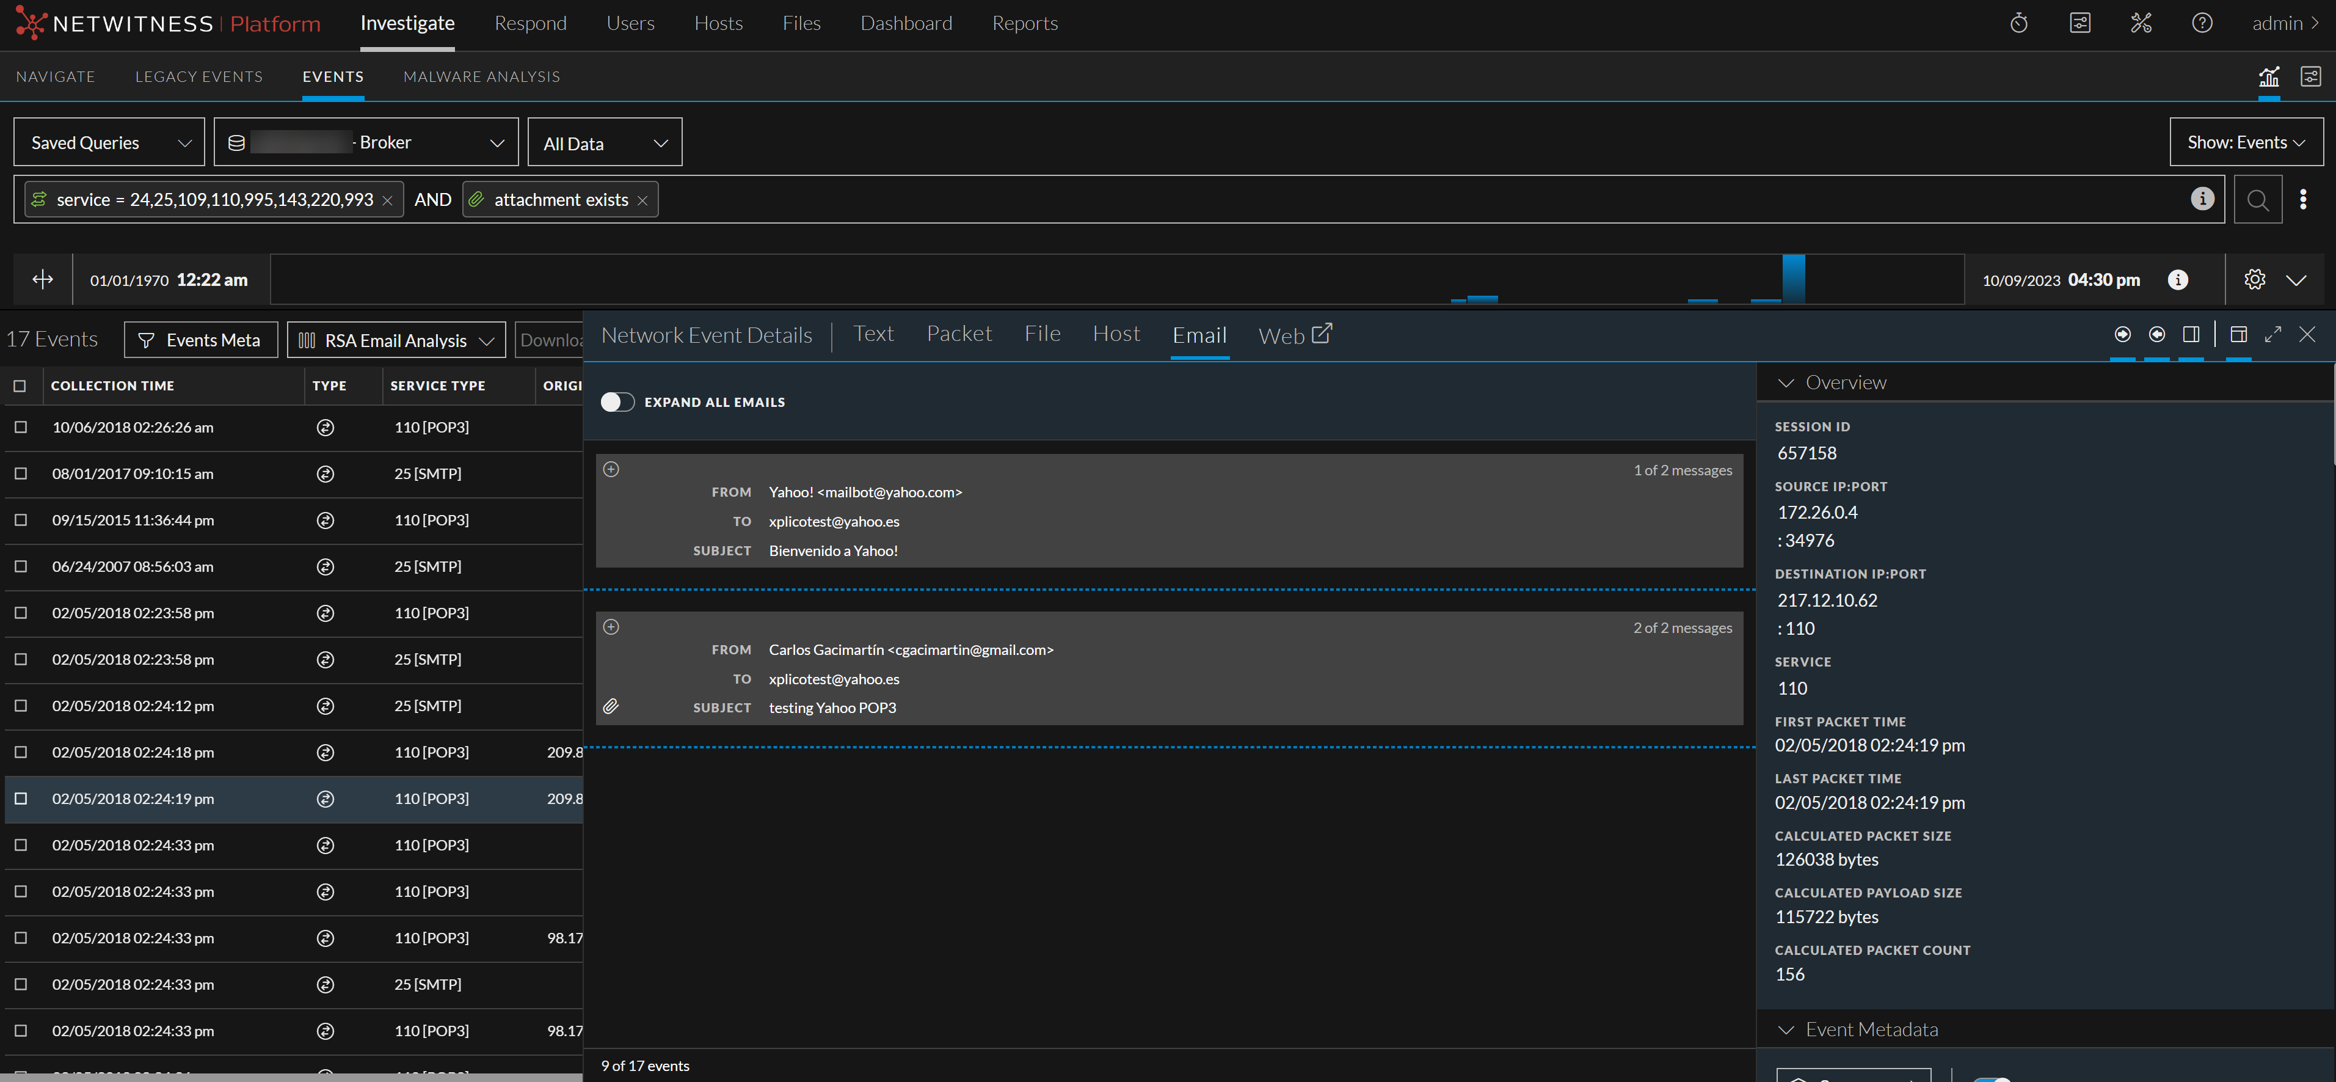The height and width of the screenshot is (1082, 2336).
Task: Click the query bar info icon
Action: pyautogui.click(x=2202, y=199)
